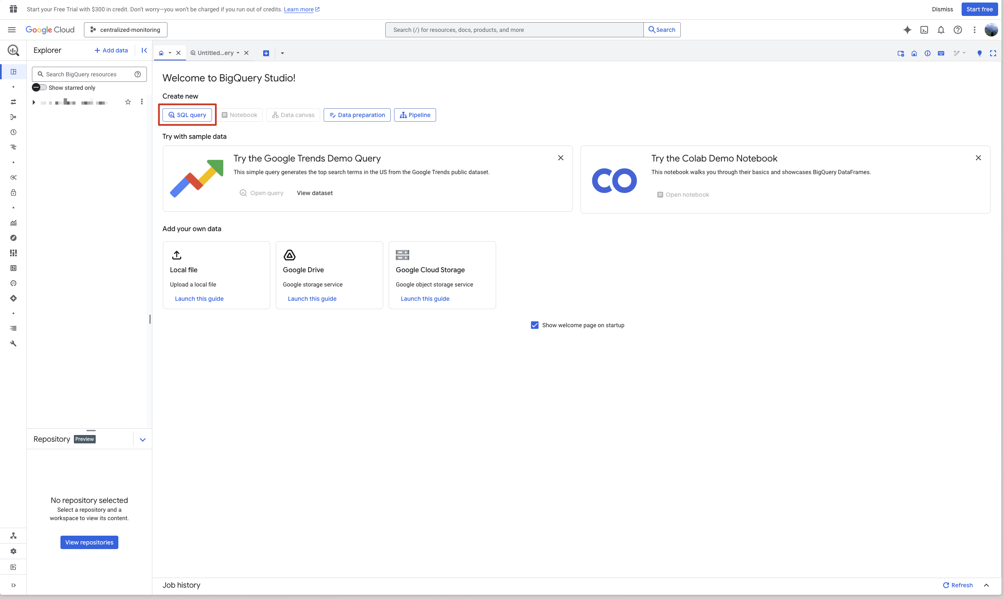Click Dismiss on the free trial banner
This screenshot has height=599, width=1004.
(942, 9)
